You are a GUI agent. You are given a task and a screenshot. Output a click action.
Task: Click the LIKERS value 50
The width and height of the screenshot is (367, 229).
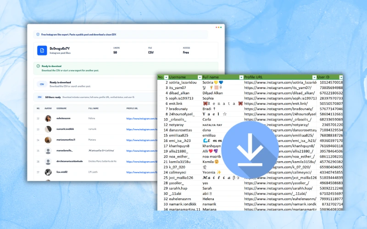pyautogui.click(x=115, y=53)
